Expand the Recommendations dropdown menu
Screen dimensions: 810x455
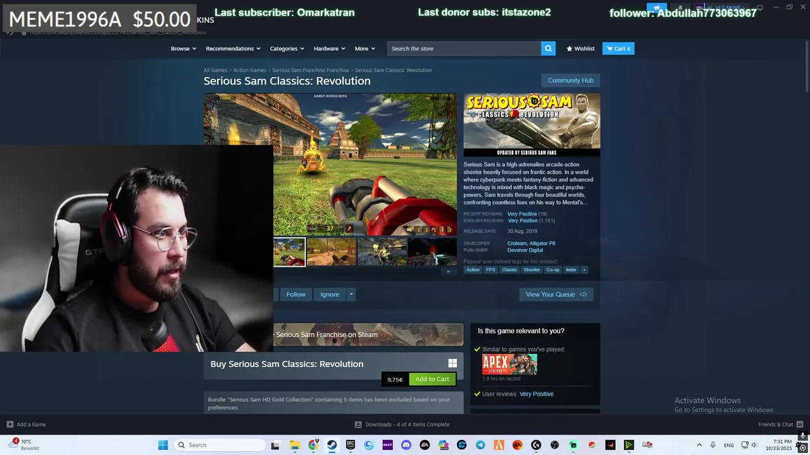click(x=234, y=49)
